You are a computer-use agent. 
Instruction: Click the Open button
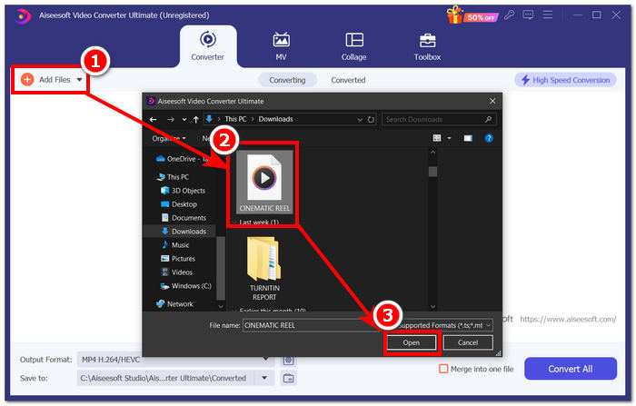[412, 342]
